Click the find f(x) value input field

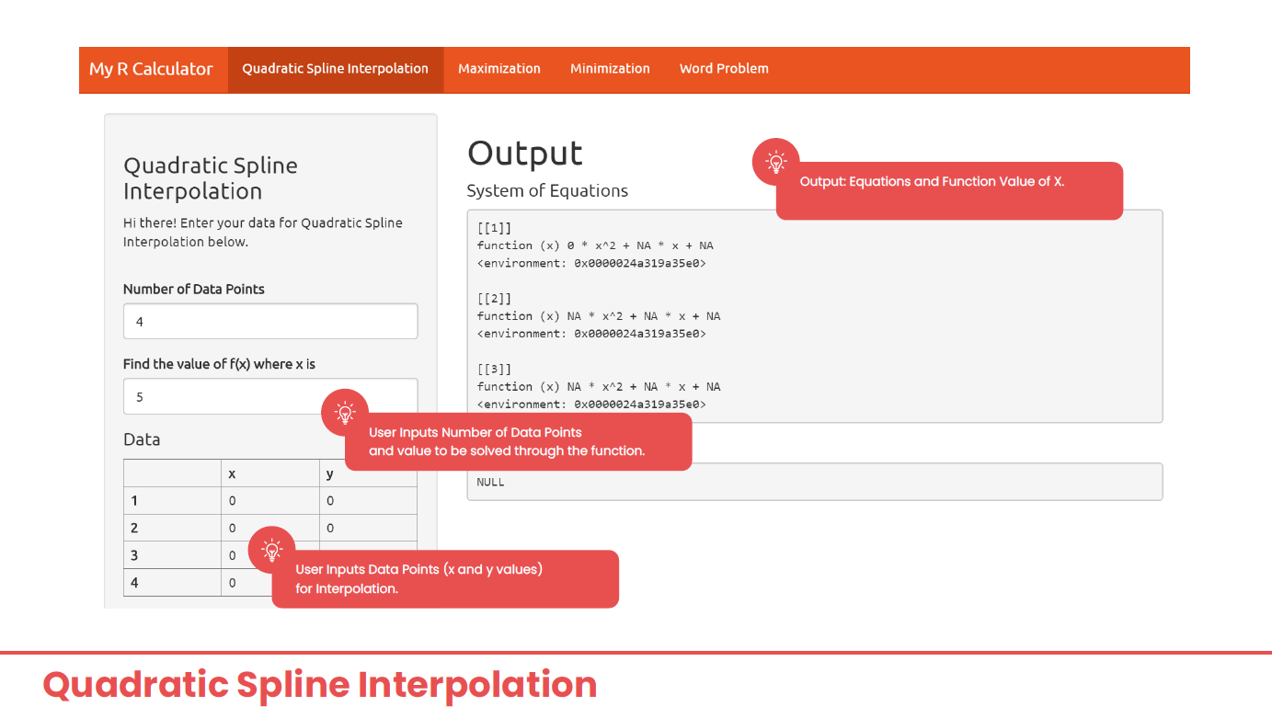270,397
